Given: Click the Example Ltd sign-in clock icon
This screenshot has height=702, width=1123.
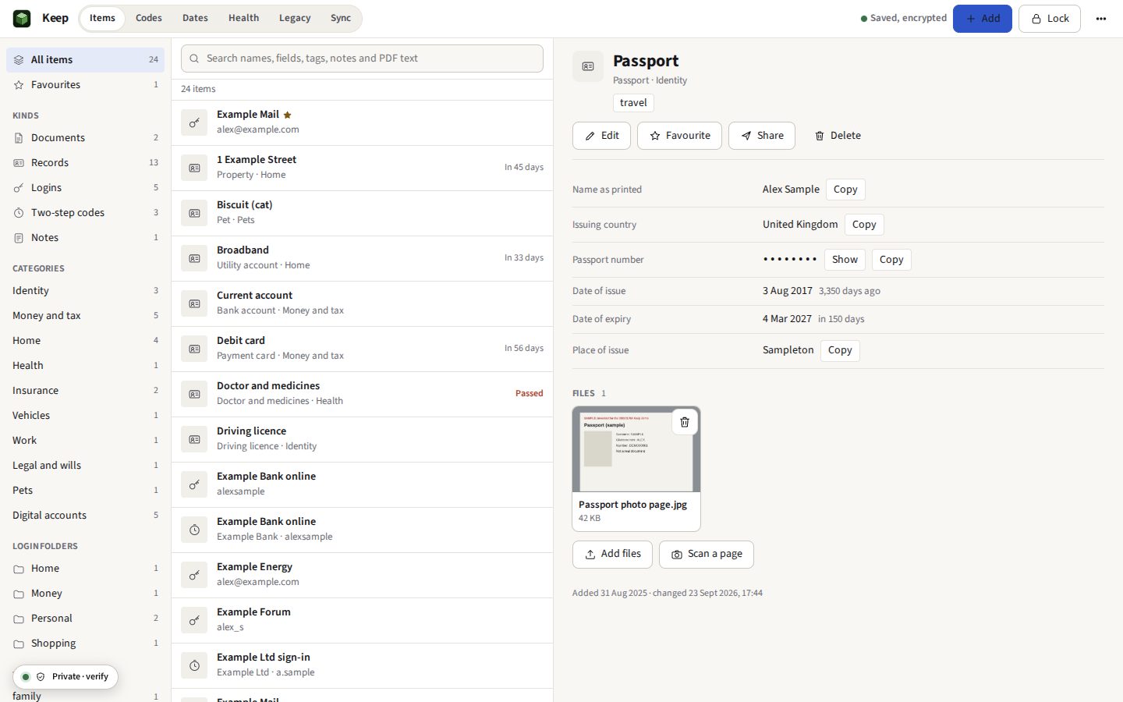Looking at the screenshot, I should pos(195,665).
